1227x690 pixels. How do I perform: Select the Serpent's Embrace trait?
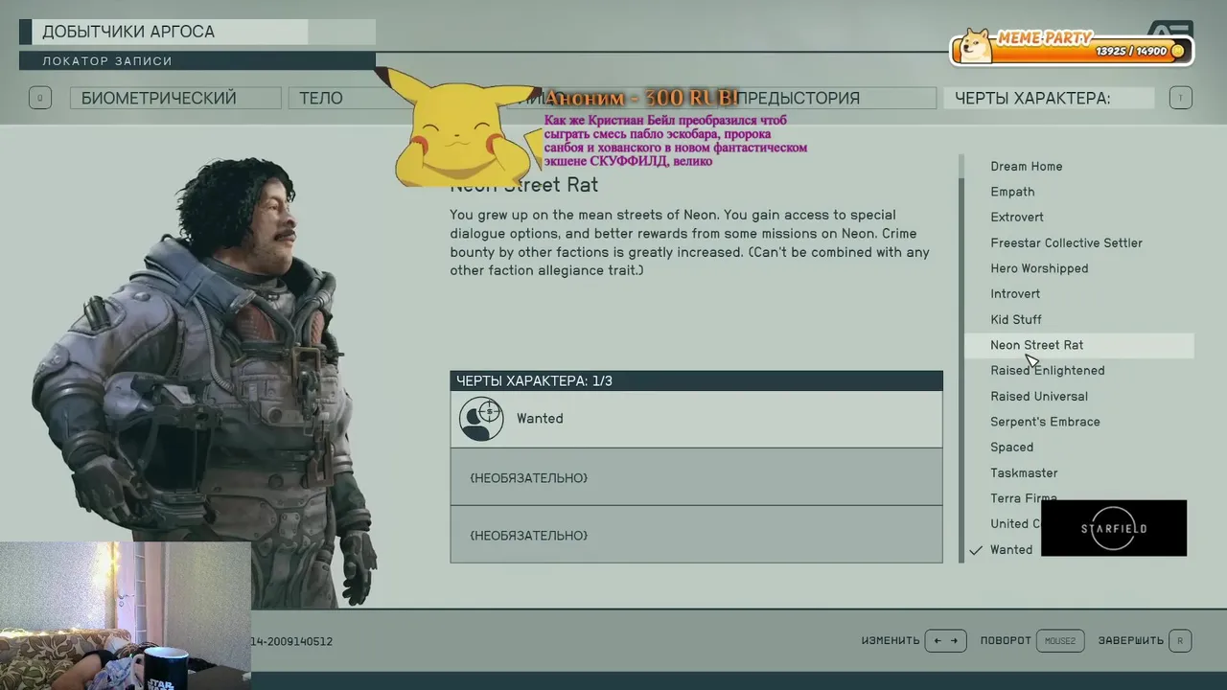(x=1045, y=422)
